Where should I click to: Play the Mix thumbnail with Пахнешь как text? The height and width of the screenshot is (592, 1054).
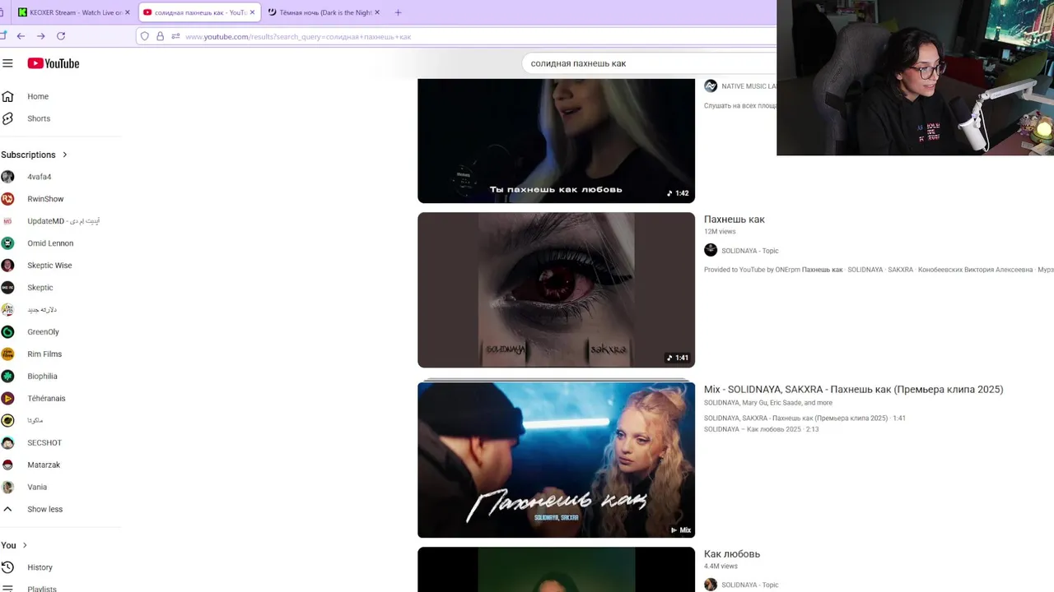pos(556,460)
